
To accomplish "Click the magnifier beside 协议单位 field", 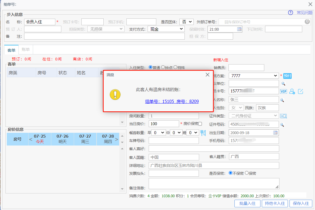I will coord(283,83).
